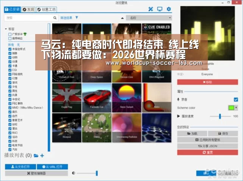This screenshot has height=181, width=243.
Task: Click 应用到所有壁纸 apply-to-all button
Action: click(207, 140)
